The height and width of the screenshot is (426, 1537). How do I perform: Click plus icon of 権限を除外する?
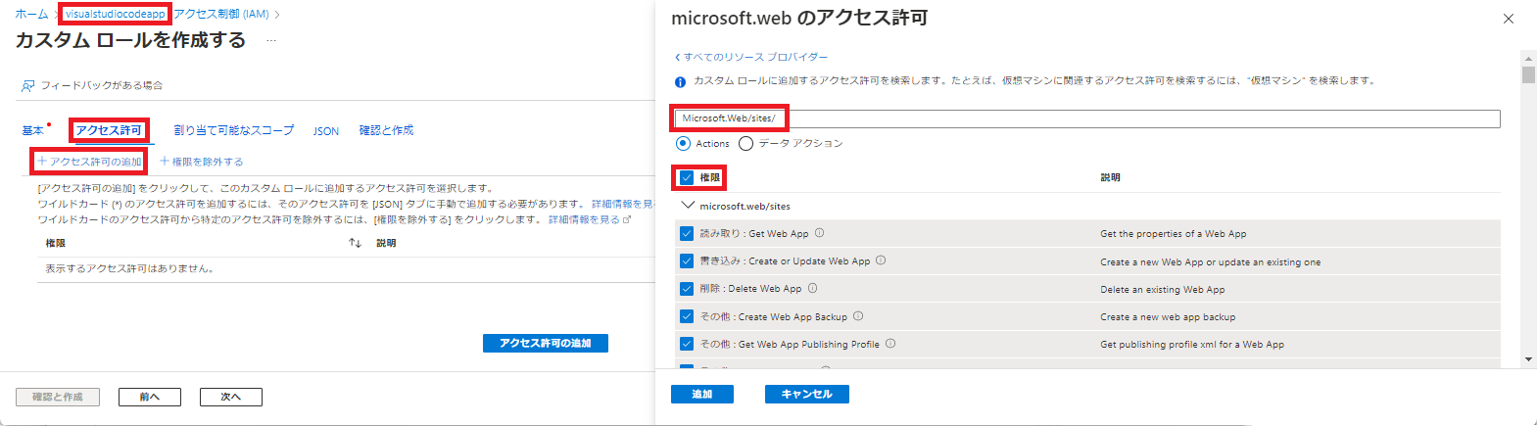tap(165, 161)
